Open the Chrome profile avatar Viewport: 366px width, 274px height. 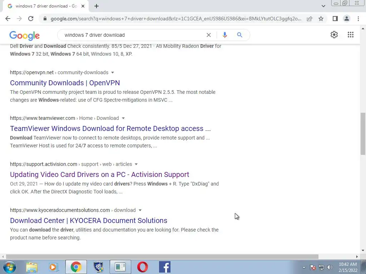[347, 19]
